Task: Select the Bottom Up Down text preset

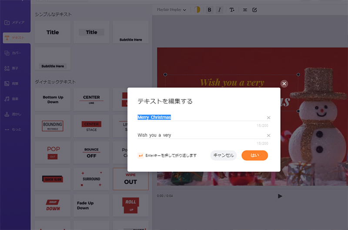Action: click(53, 99)
